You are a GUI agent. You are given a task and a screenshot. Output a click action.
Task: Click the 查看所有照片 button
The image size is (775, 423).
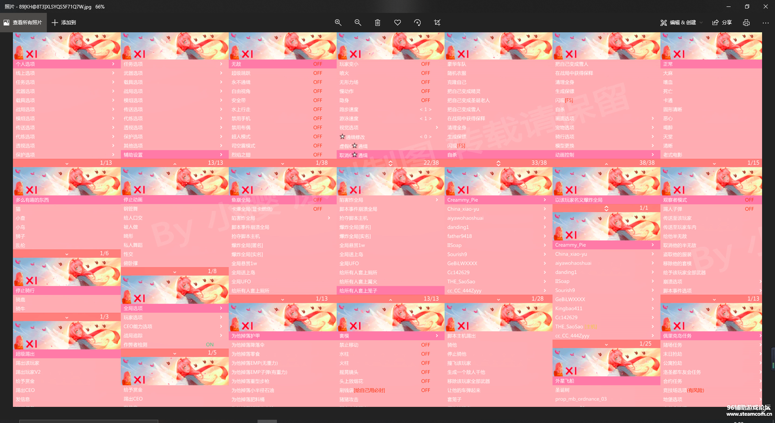[x=23, y=23]
